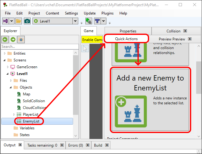This screenshot has width=202, height=154.
Task: Click the green forward navigation arrow
Action: pos(13,40)
